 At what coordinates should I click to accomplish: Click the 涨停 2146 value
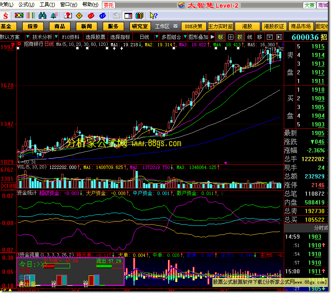(318, 185)
